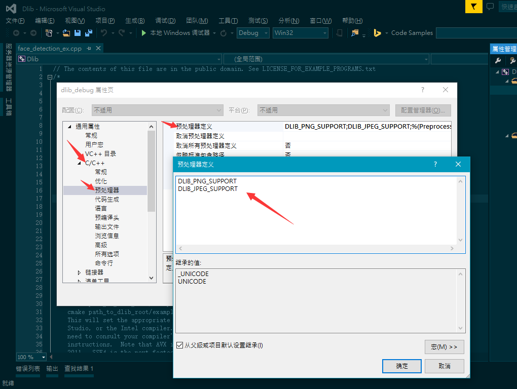The image size is (517, 389).
Task: Open the 平台 dropdown showing 不适用
Action: coord(323,110)
